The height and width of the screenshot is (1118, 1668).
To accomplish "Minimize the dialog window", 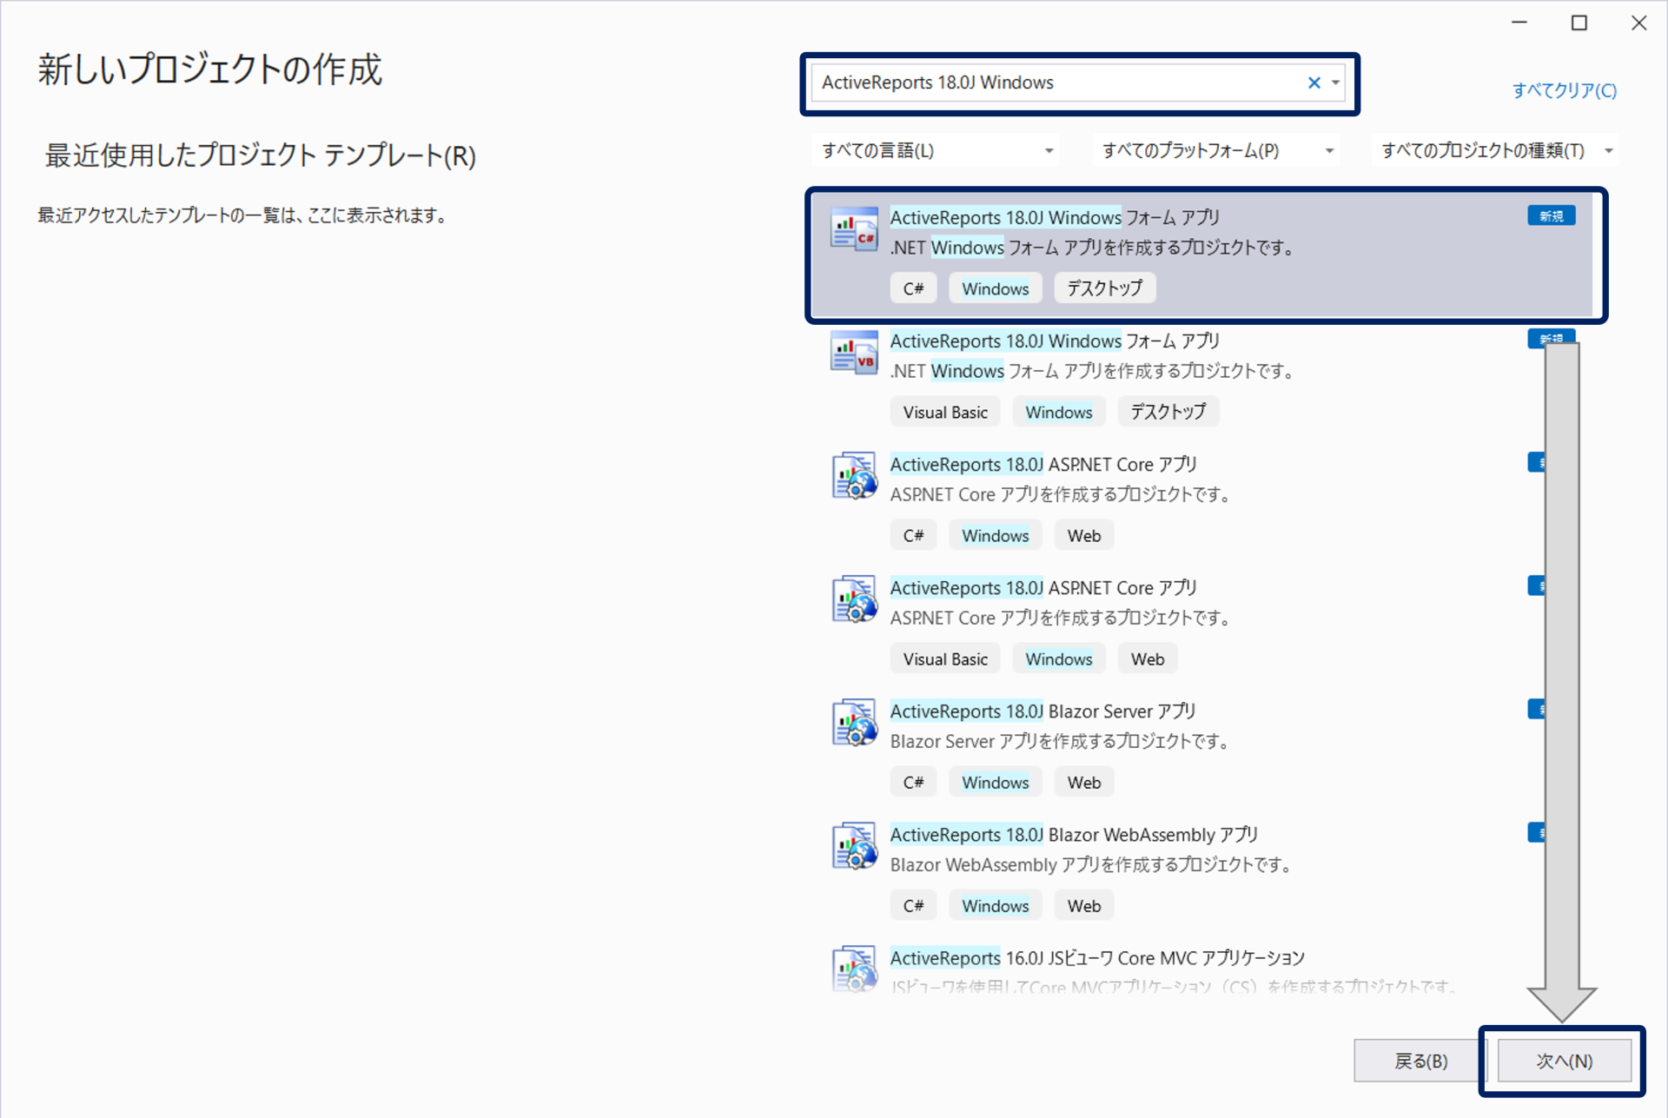I will coord(1519,23).
